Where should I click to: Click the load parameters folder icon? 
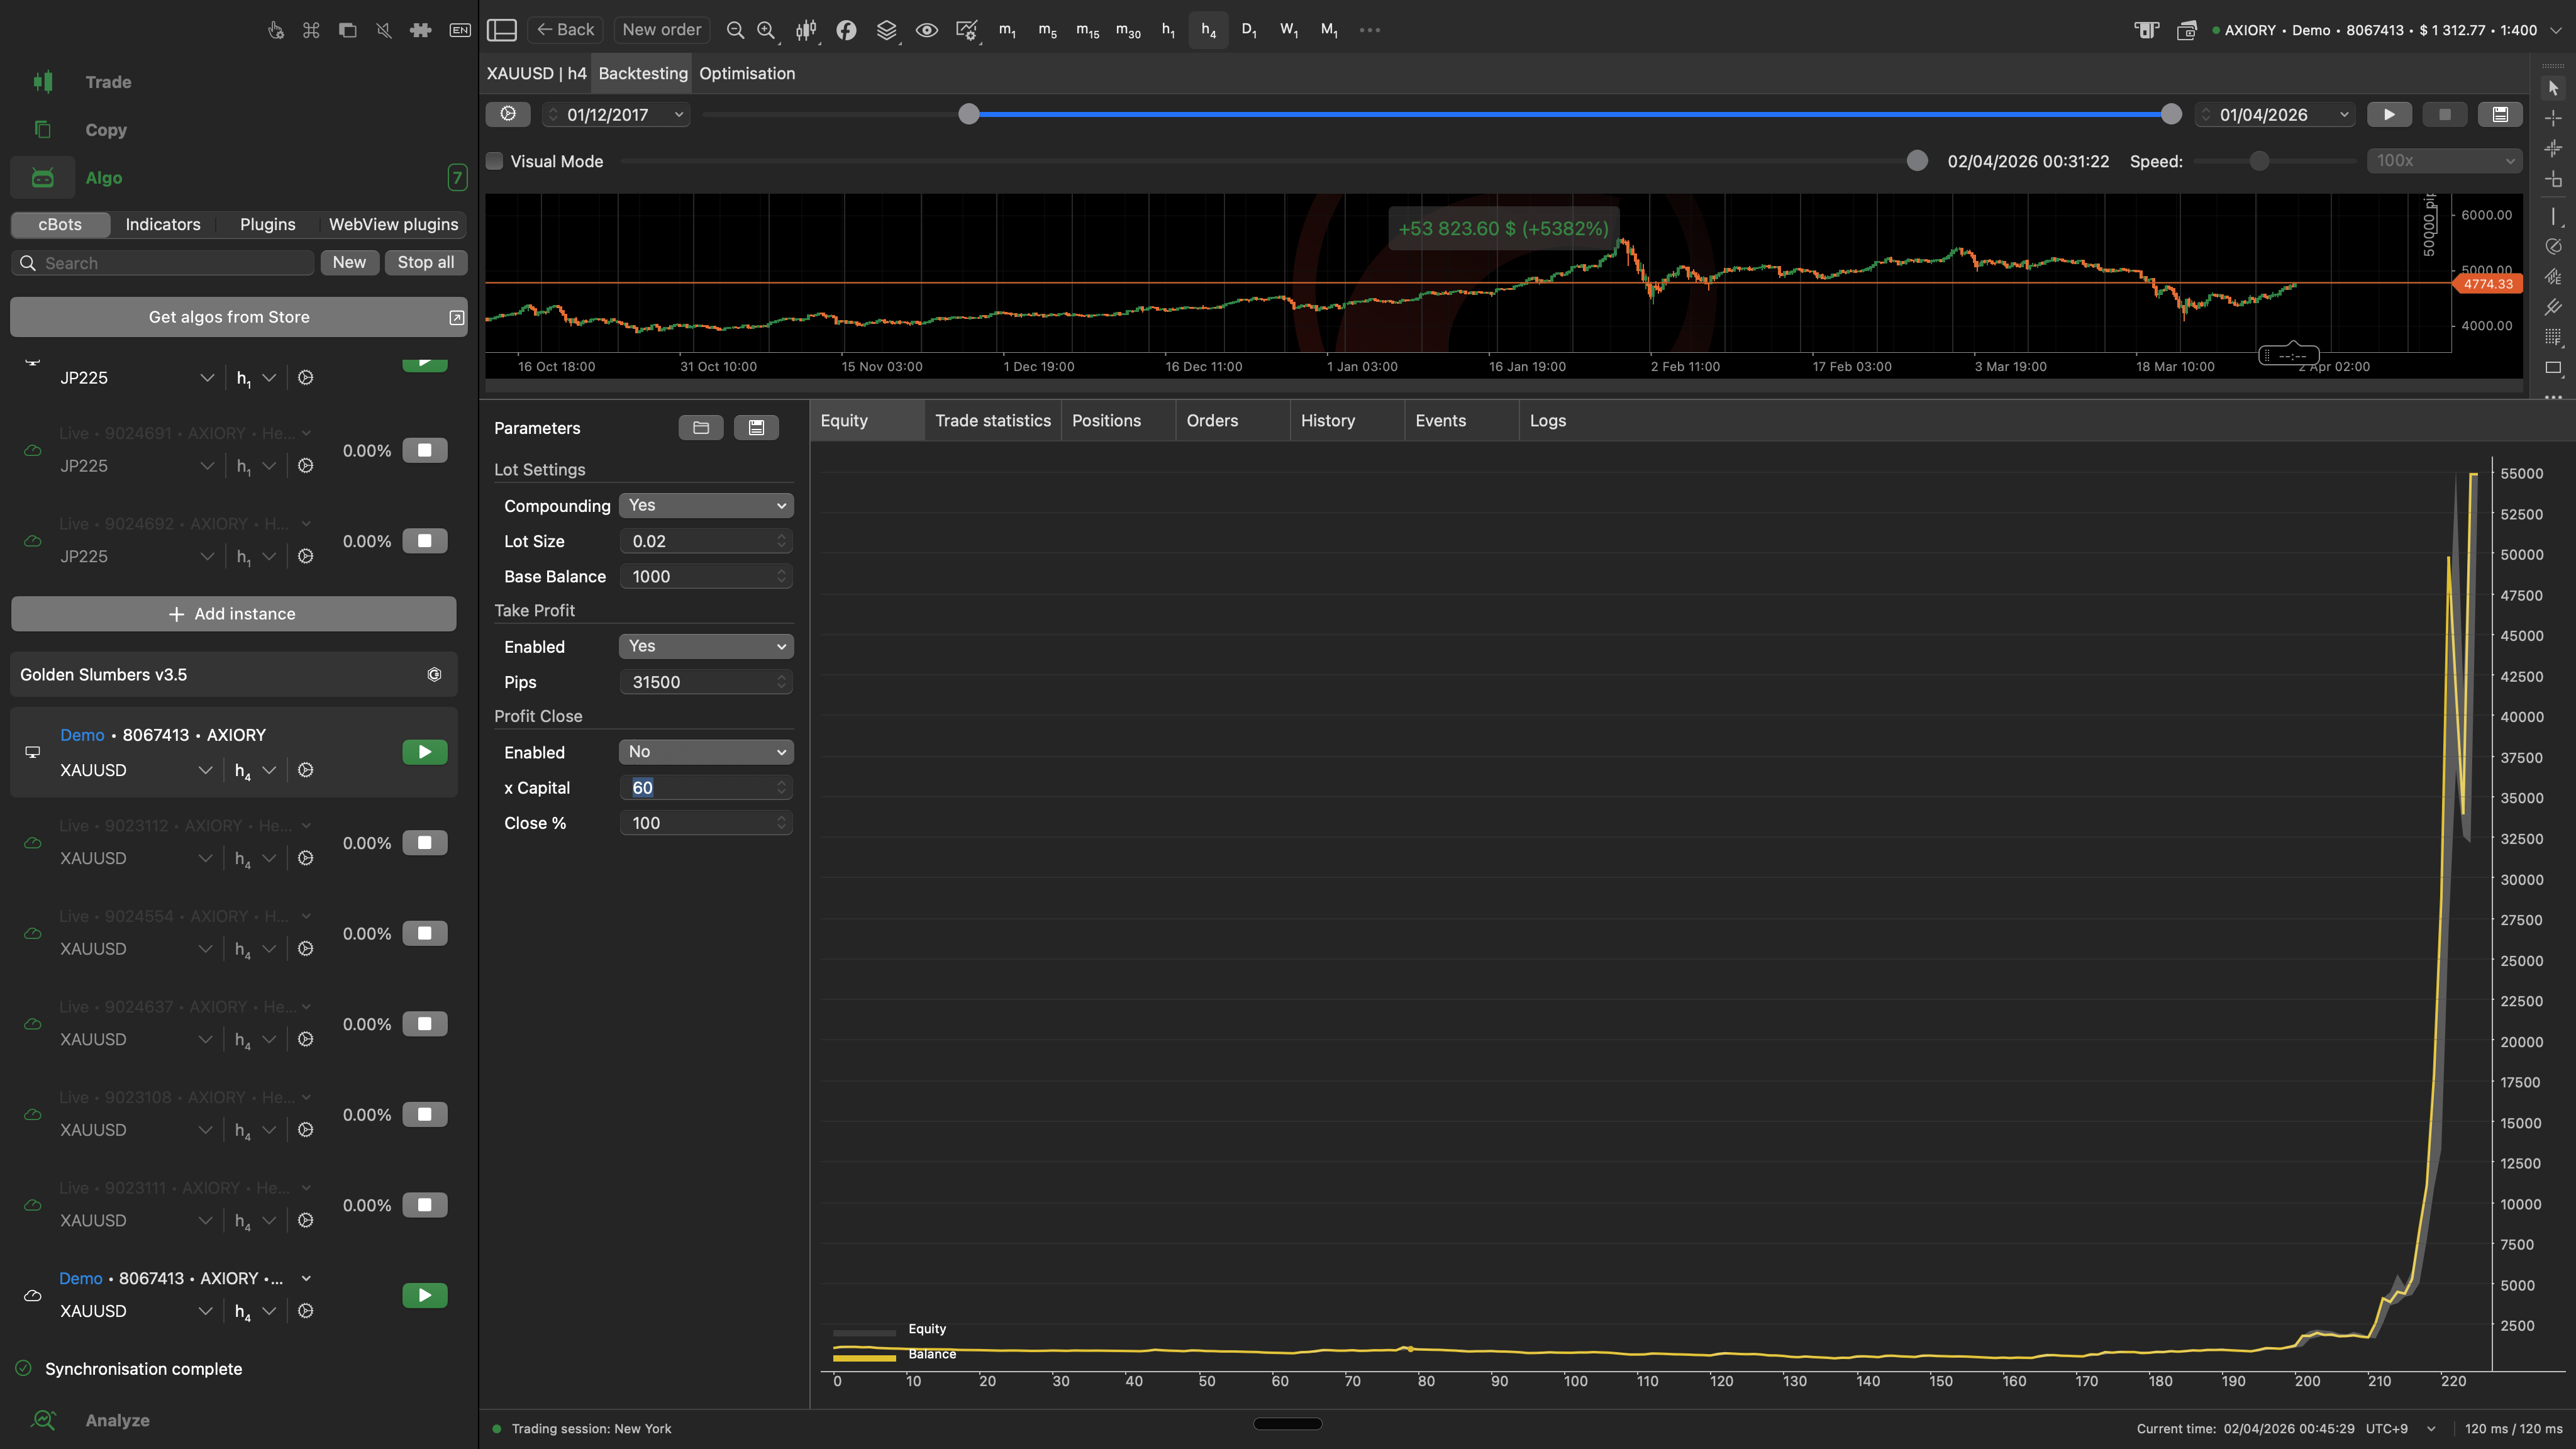pyautogui.click(x=701, y=428)
